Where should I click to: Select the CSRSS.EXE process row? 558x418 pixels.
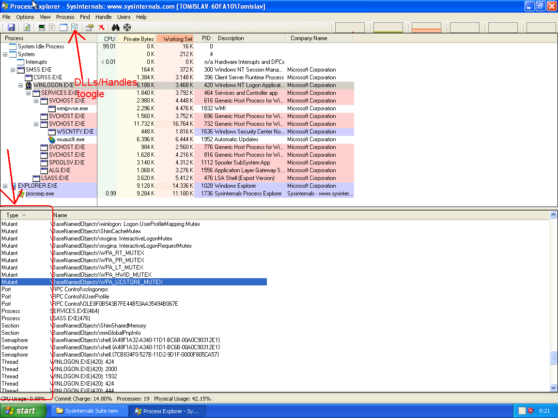[x=177, y=77]
